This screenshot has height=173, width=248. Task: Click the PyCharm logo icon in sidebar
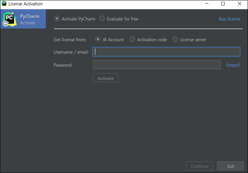pyautogui.click(x=9, y=19)
